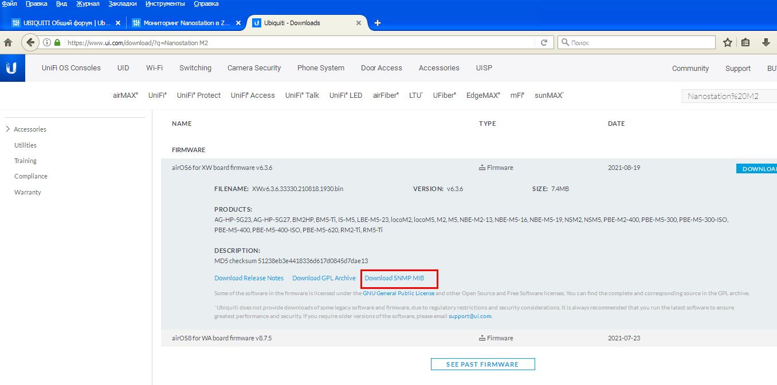This screenshot has height=385, width=777.
Task: Open the bookmarks list icon
Action: 745,42
